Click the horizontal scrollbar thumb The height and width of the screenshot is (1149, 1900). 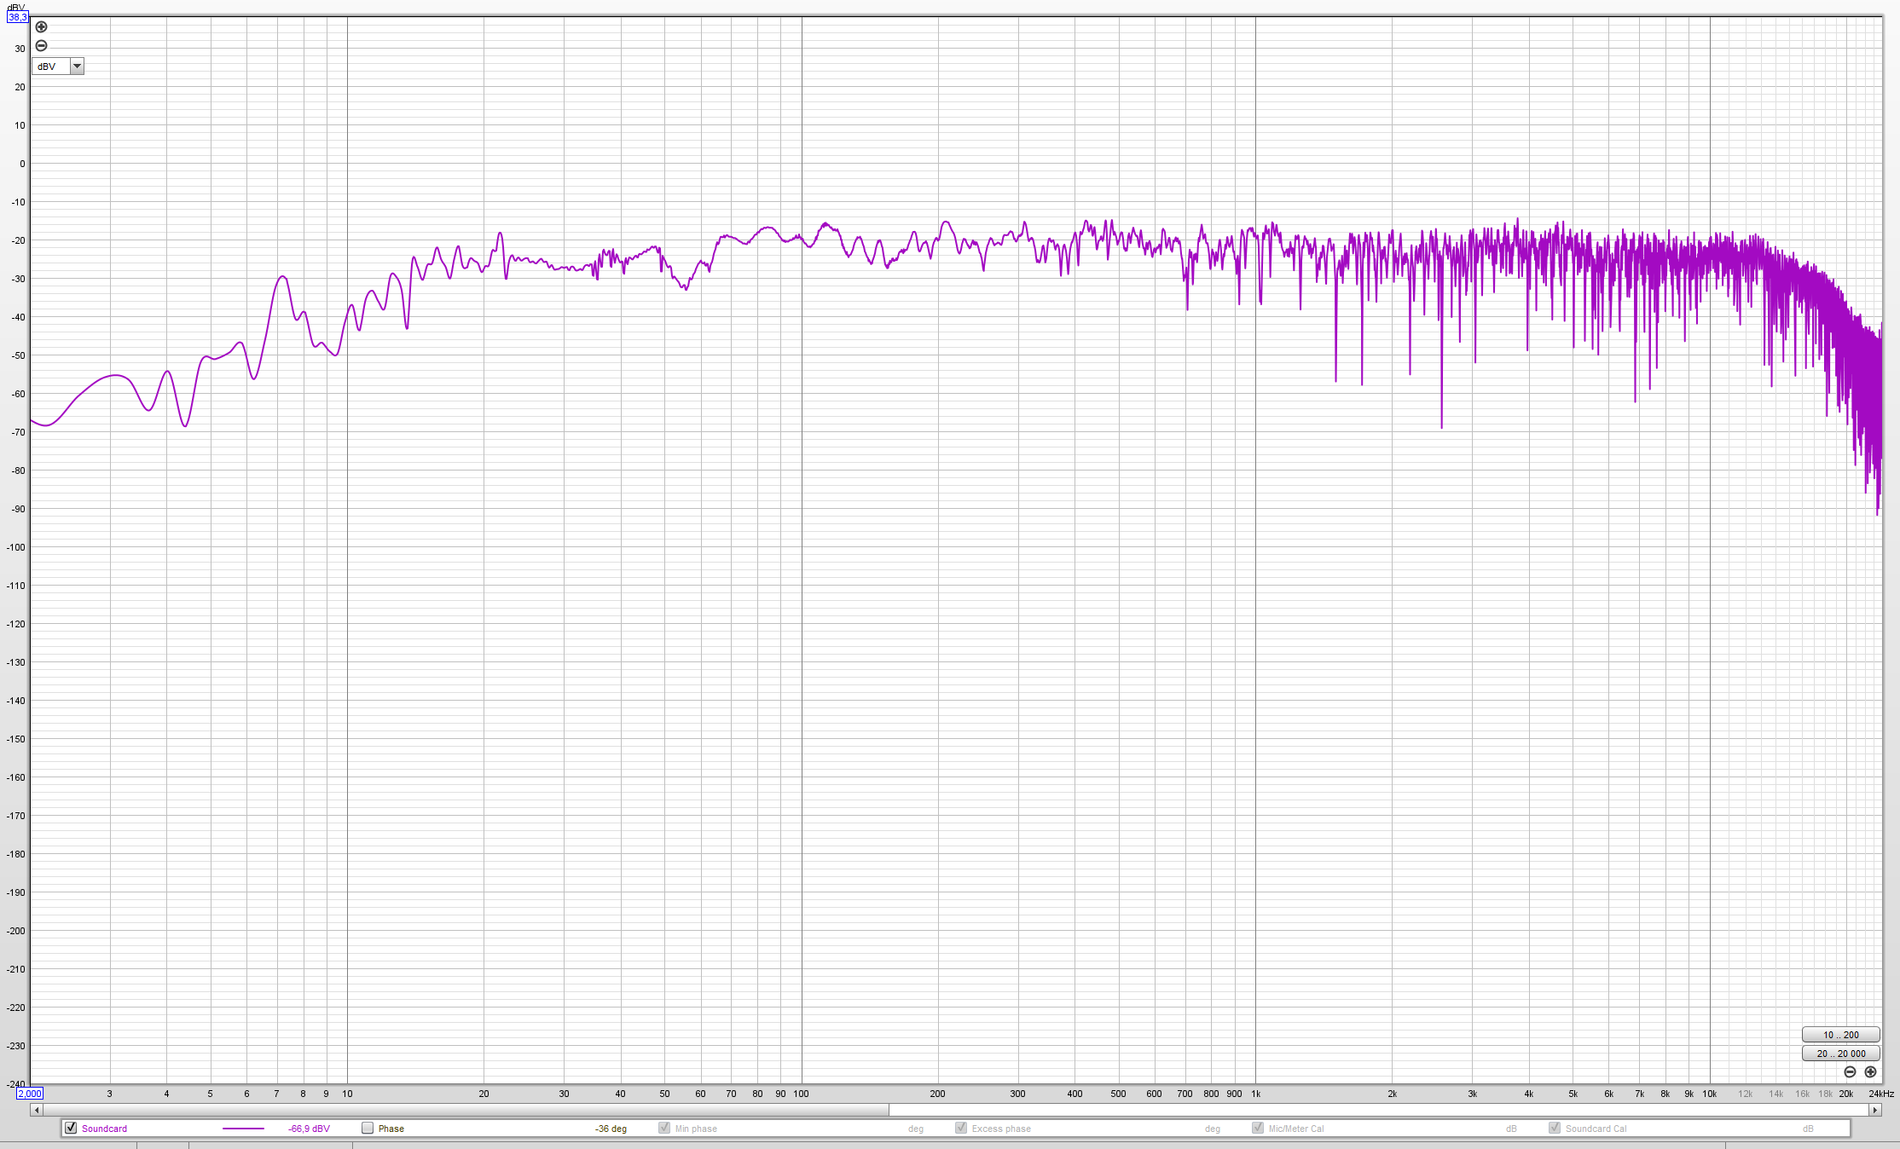(466, 1110)
